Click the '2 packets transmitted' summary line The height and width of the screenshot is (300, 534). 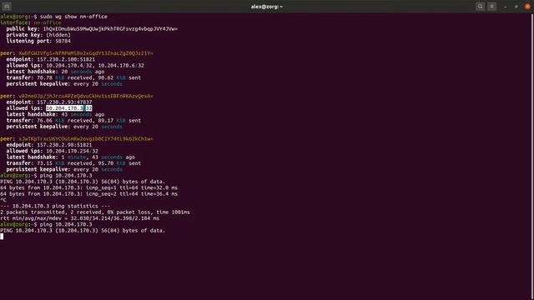coord(95,212)
